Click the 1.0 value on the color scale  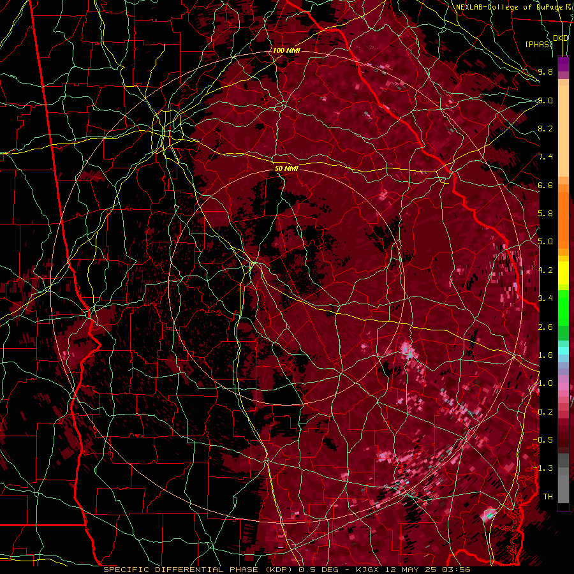545,383
